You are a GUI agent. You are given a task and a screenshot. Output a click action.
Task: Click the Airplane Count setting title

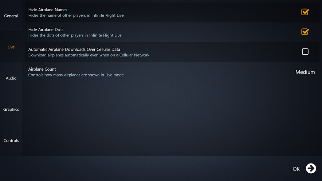click(42, 69)
